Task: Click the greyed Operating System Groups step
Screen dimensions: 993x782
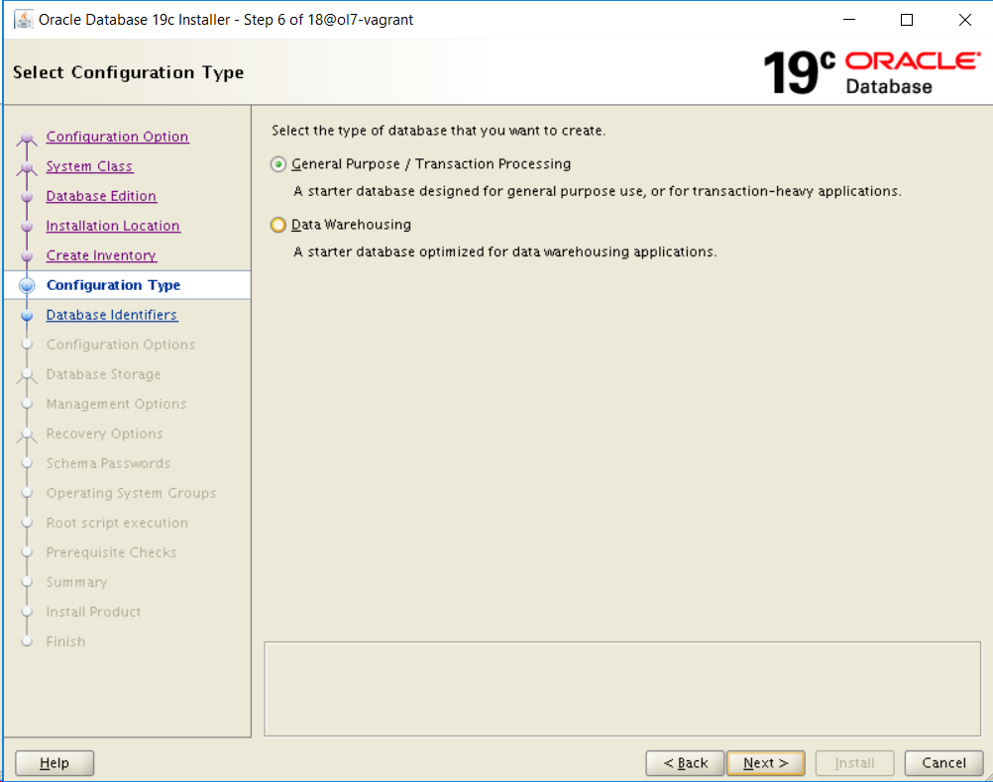Action: click(x=131, y=494)
